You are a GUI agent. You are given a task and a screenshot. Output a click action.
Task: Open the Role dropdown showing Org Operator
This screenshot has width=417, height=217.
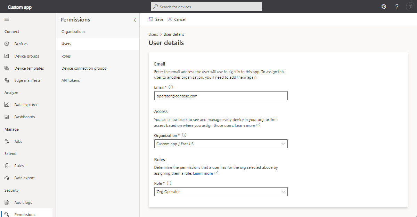click(221, 192)
